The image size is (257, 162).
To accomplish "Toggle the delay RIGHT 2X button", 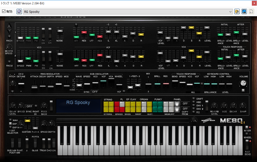I will point(36,106).
